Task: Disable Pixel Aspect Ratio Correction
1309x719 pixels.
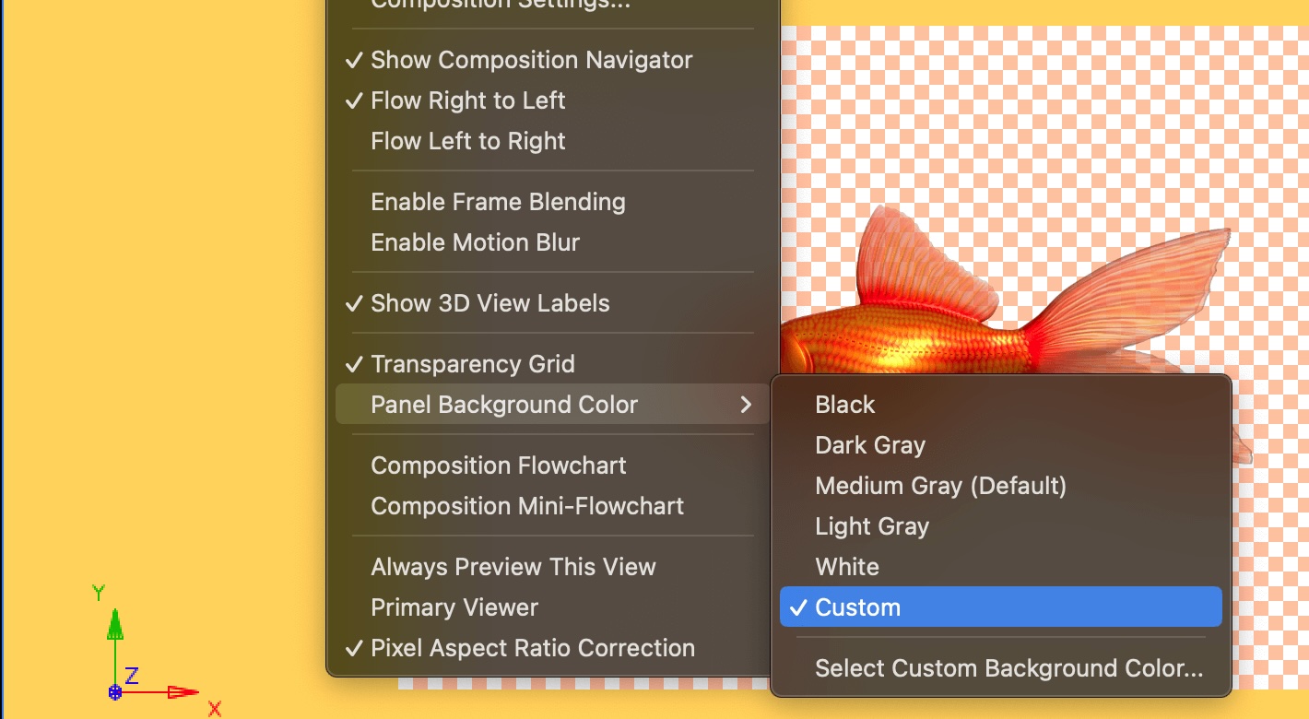Action: [x=532, y=647]
